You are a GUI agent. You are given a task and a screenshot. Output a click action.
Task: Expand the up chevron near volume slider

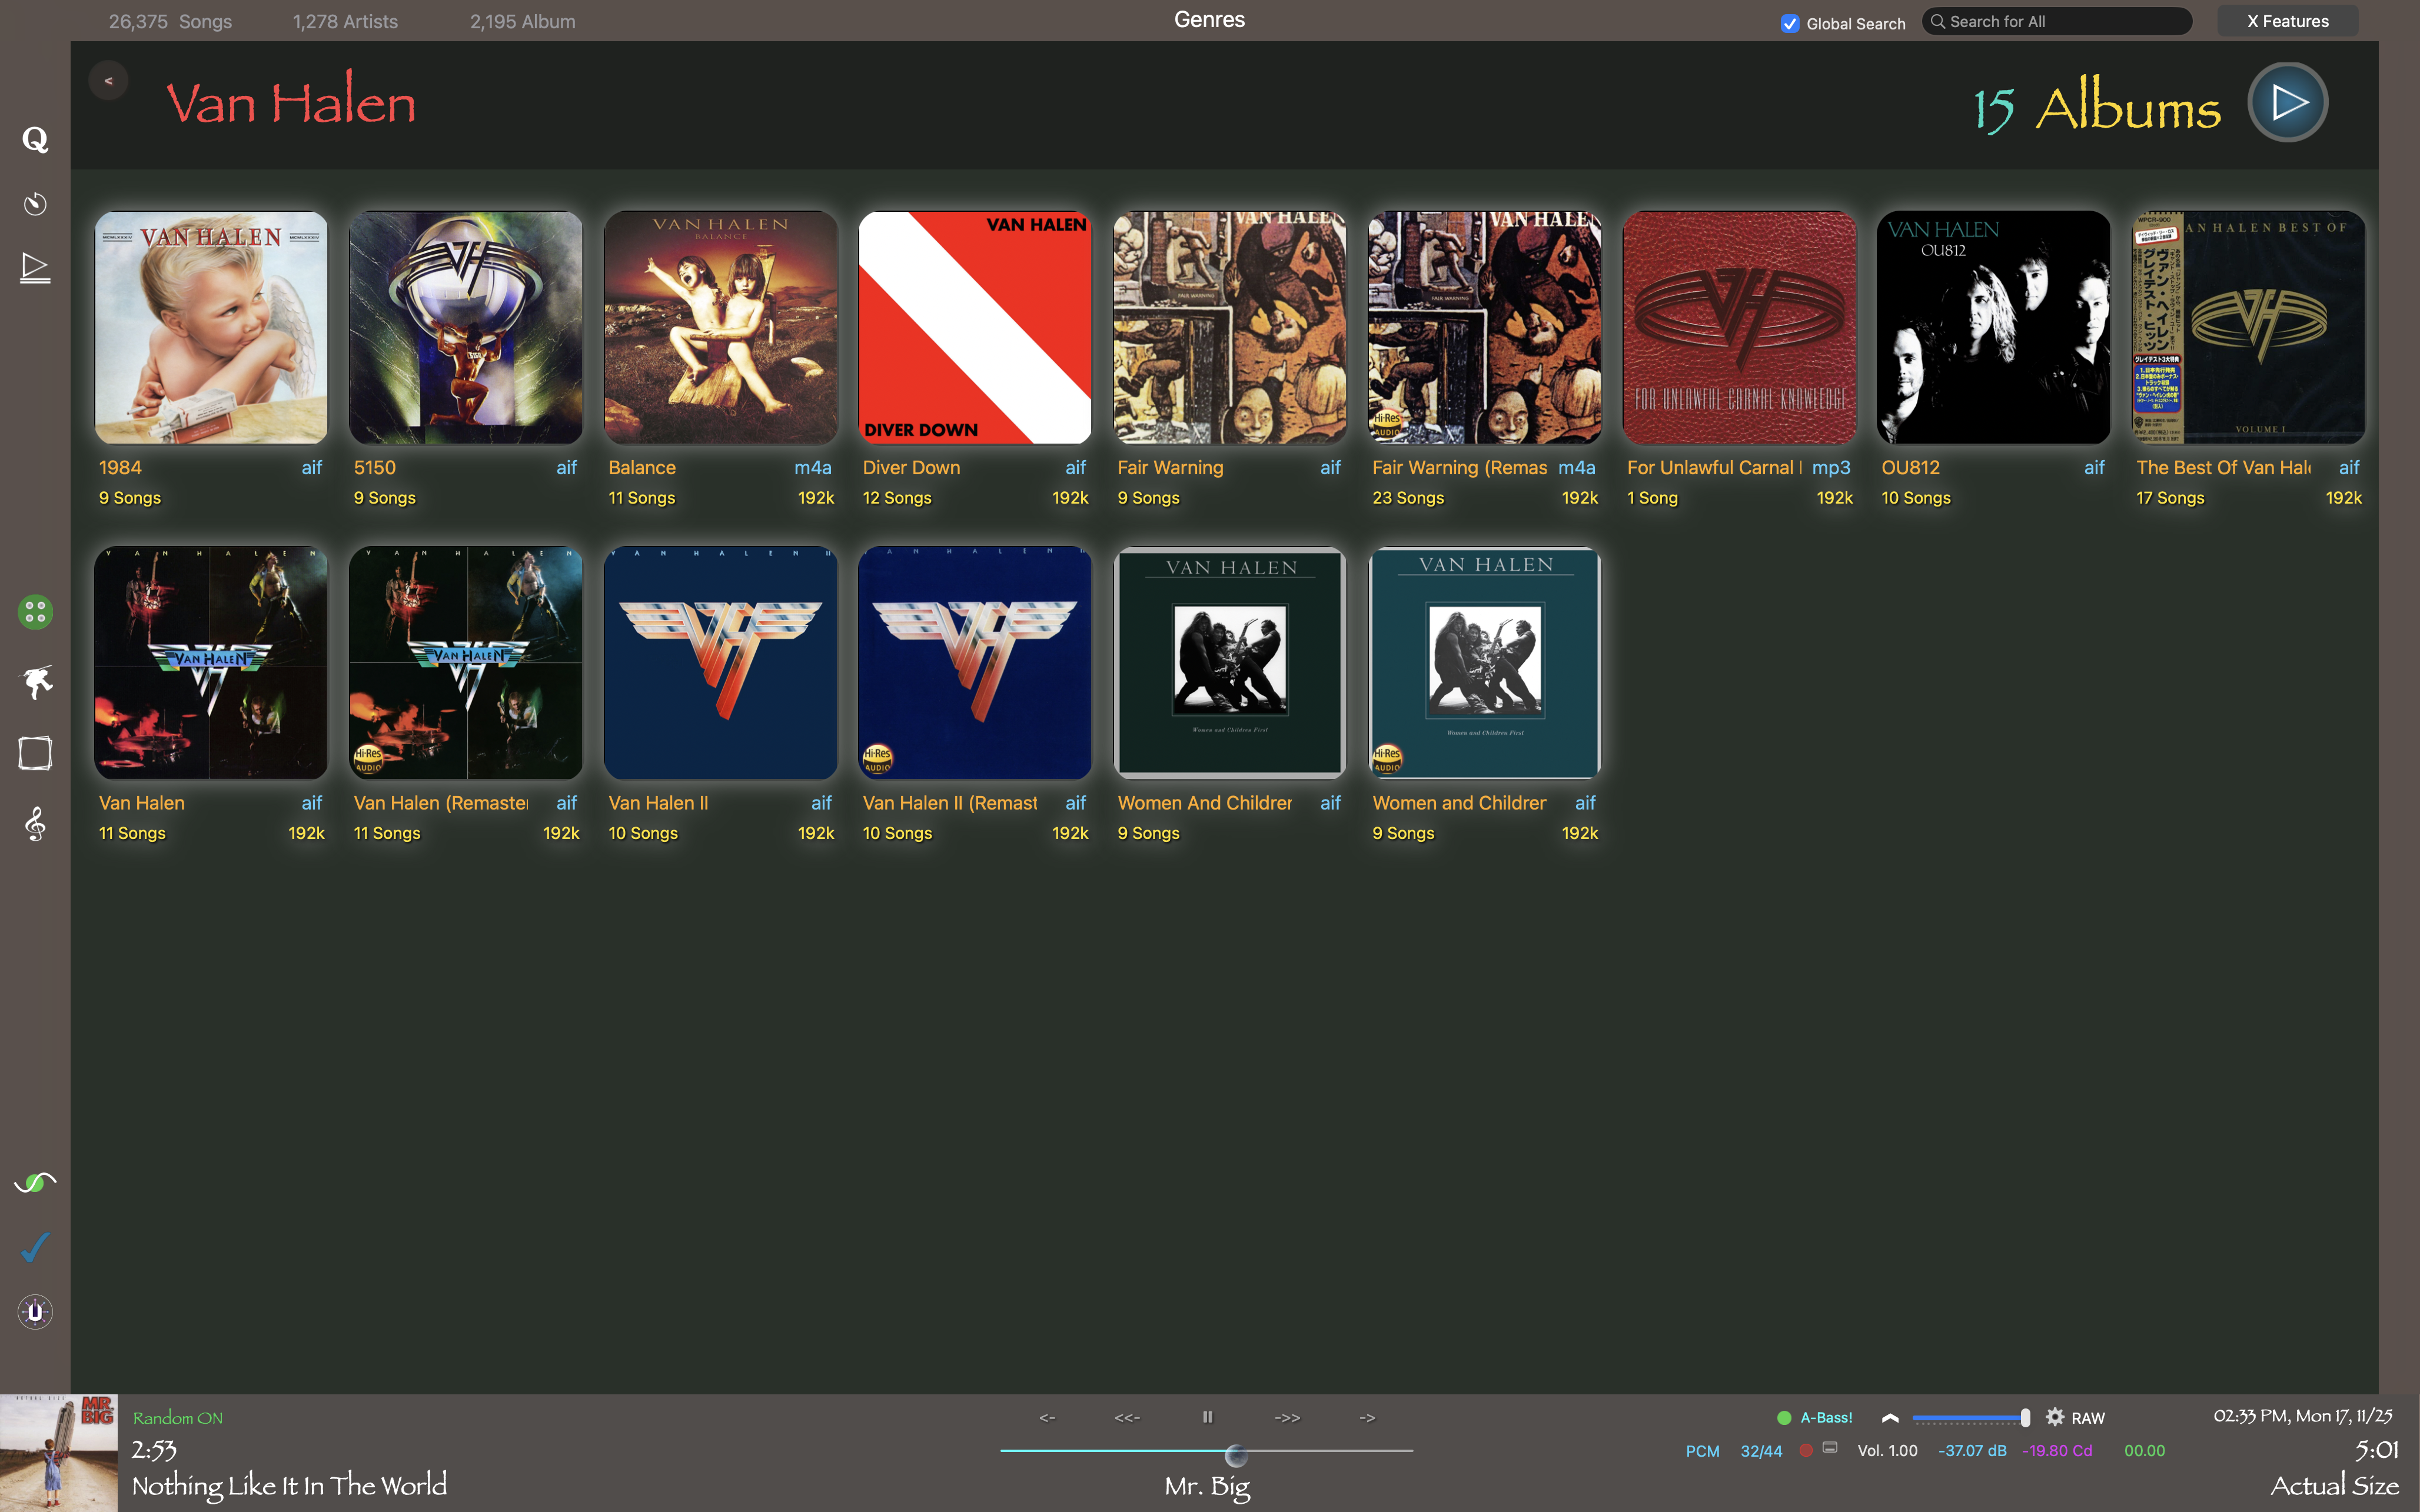(x=1890, y=1417)
